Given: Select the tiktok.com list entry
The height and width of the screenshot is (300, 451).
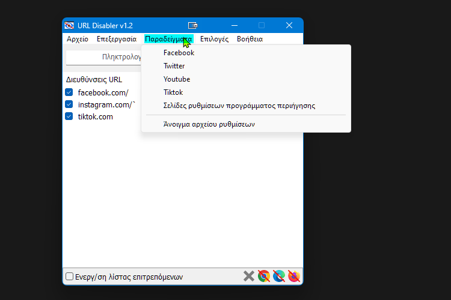Looking at the screenshot, I should (x=95, y=116).
